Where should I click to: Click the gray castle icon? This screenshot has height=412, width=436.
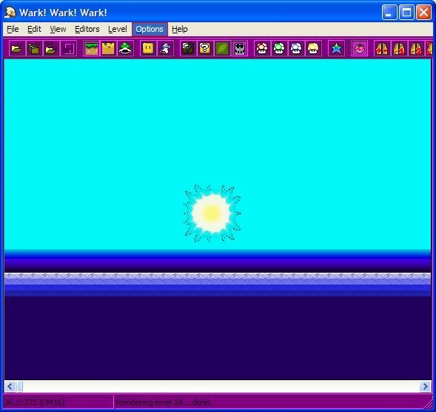tap(239, 48)
